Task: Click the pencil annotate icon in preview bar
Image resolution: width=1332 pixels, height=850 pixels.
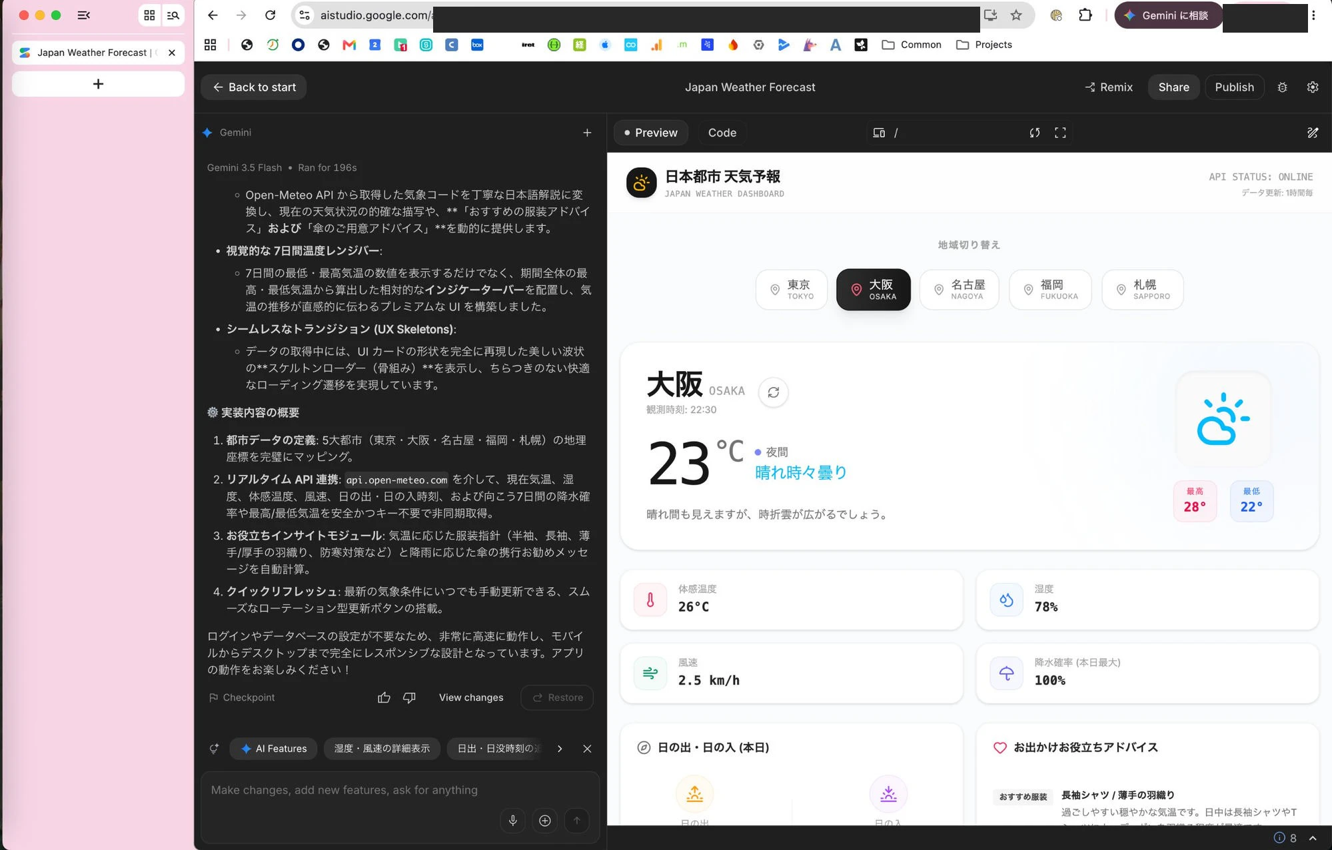Action: click(x=1313, y=133)
